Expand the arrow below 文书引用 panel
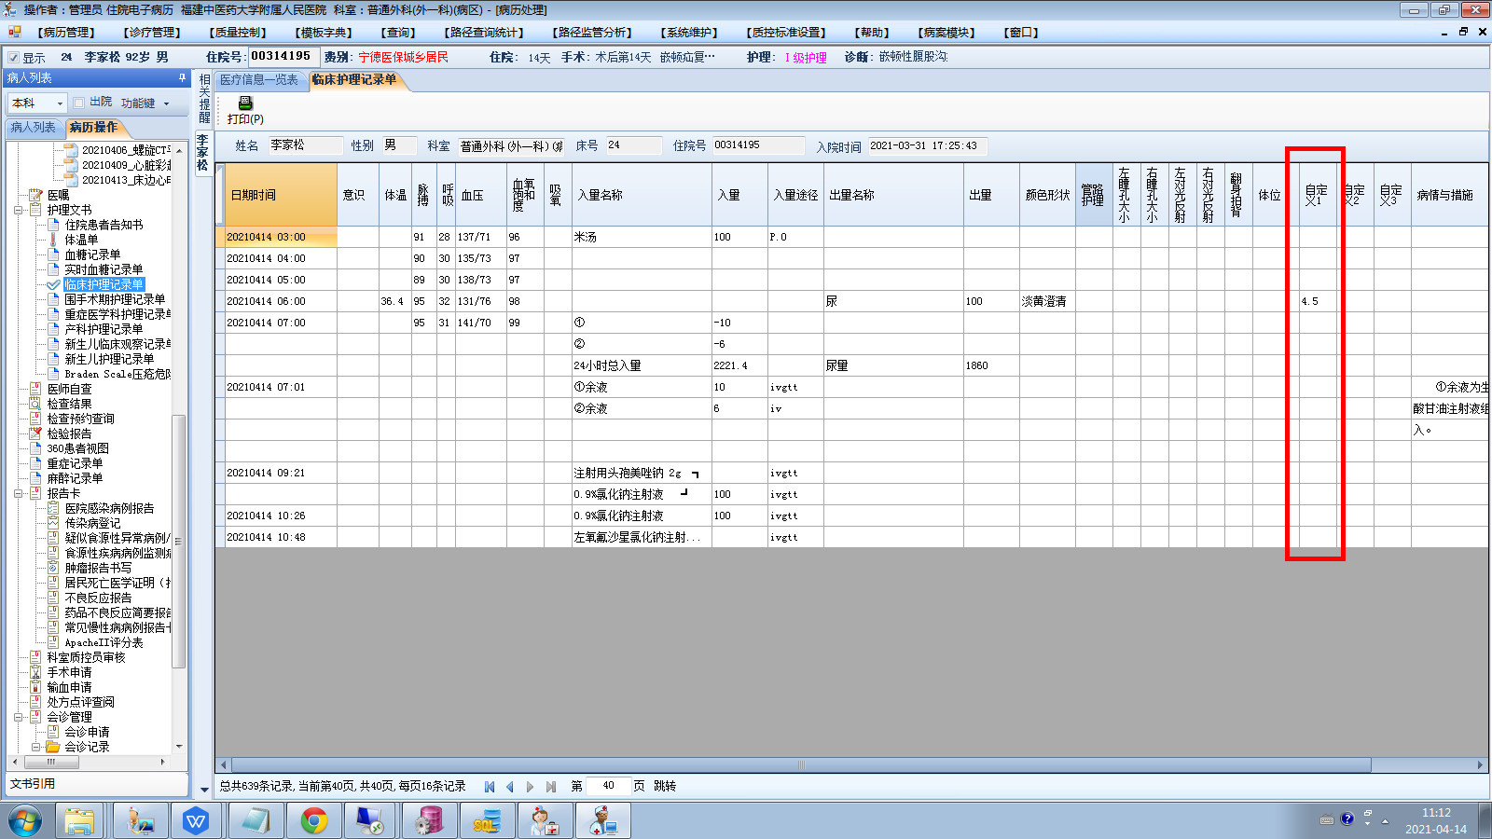 [x=204, y=791]
